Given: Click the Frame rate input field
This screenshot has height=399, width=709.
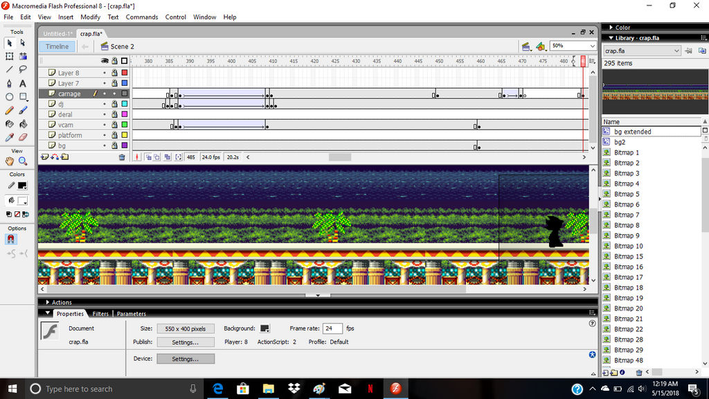Looking at the screenshot, I should (x=332, y=328).
